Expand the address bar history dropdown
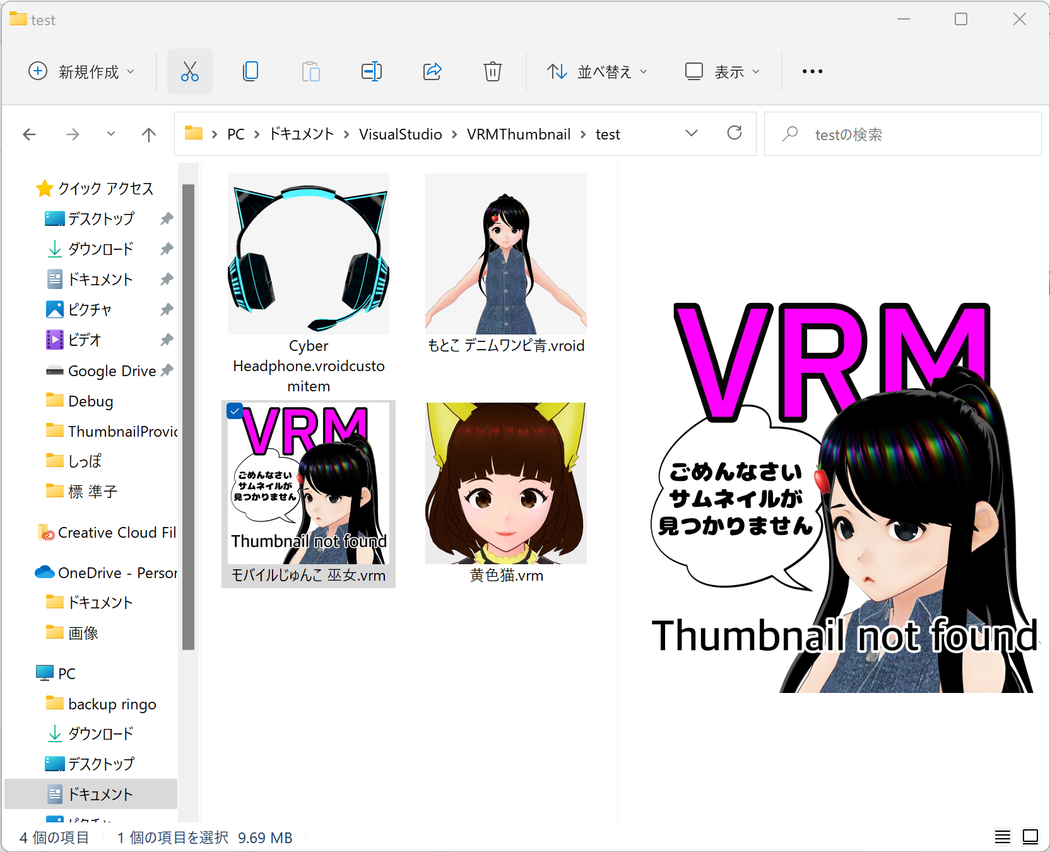 click(x=692, y=133)
